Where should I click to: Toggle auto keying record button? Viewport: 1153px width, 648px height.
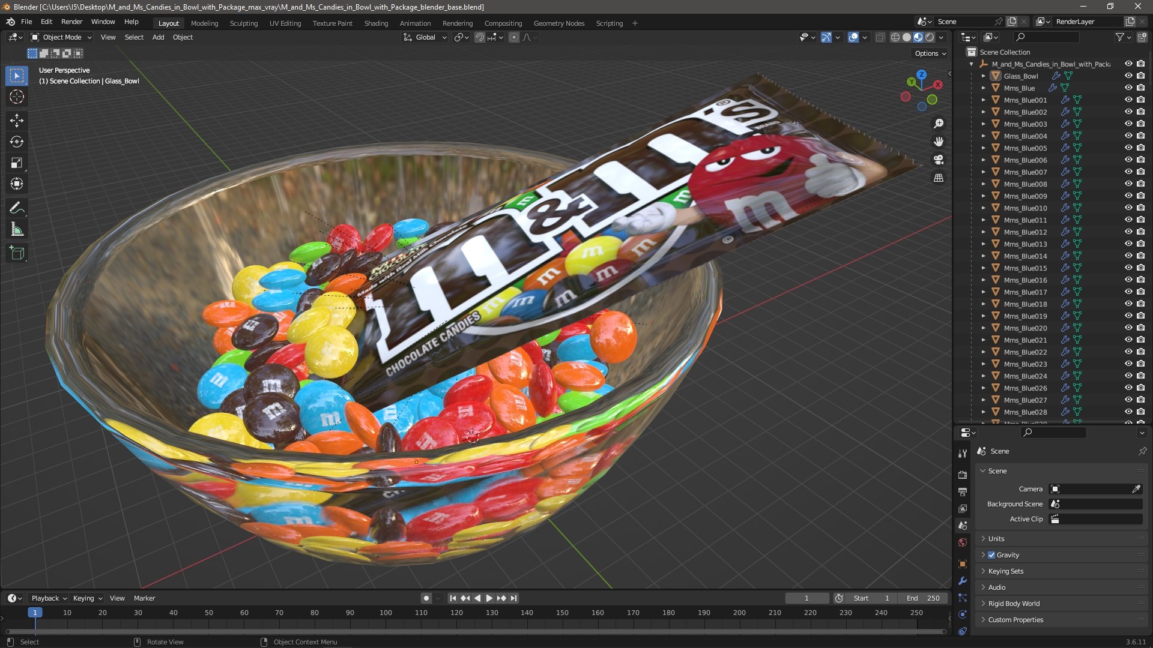(426, 598)
